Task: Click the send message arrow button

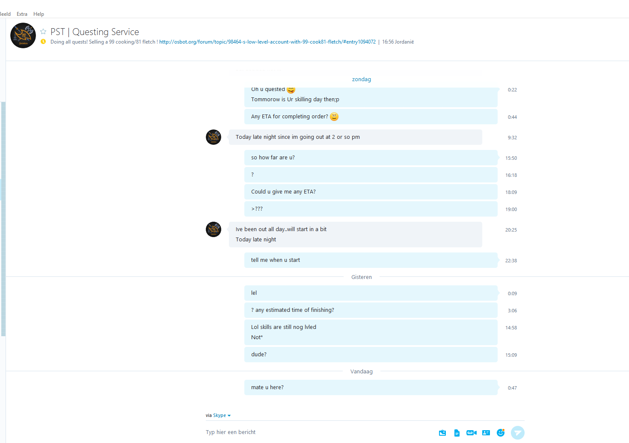Action: (518, 433)
